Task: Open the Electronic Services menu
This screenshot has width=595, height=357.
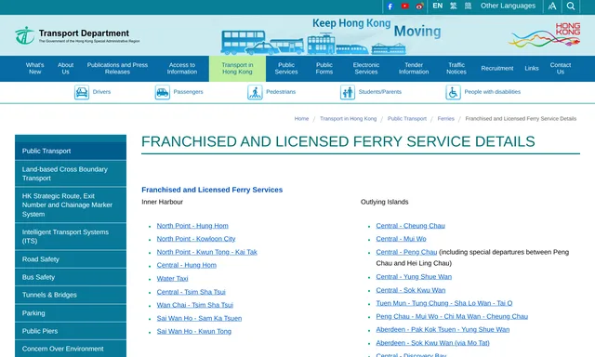Action: pos(366,69)
